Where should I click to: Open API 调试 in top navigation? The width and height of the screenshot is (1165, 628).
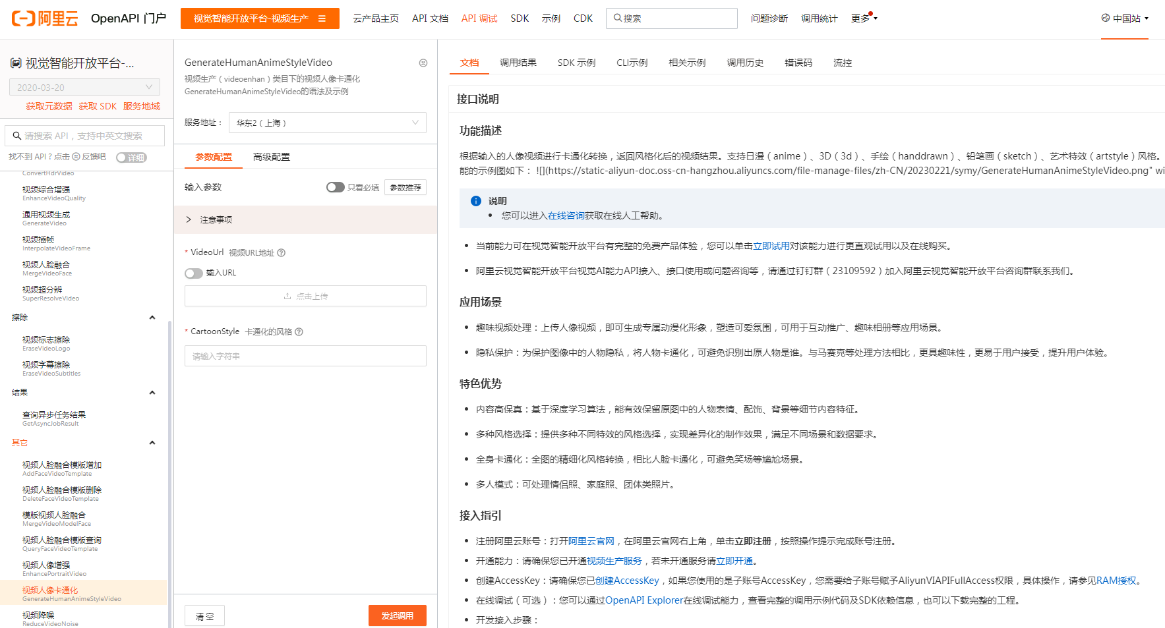pyautogui.click(x=479, y=18)
